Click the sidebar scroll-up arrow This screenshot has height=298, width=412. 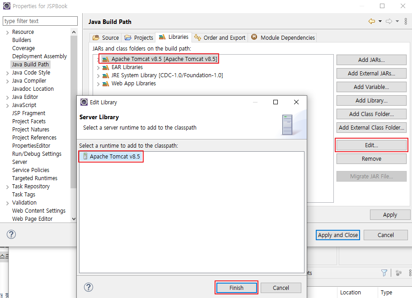click(x=74, y=32)
